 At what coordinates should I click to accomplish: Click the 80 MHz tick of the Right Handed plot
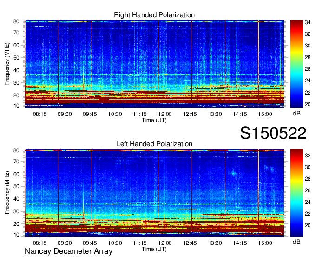(x=16, y=21)
